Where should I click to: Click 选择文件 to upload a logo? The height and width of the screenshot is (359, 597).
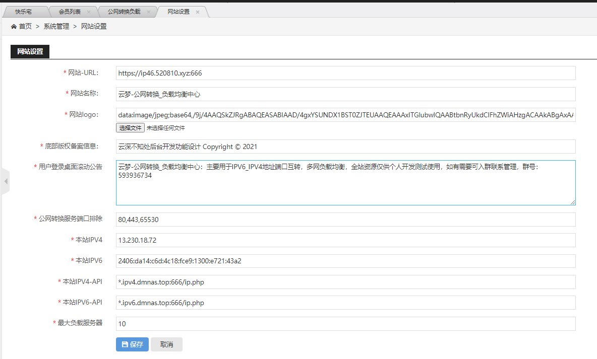pos(130,128)
